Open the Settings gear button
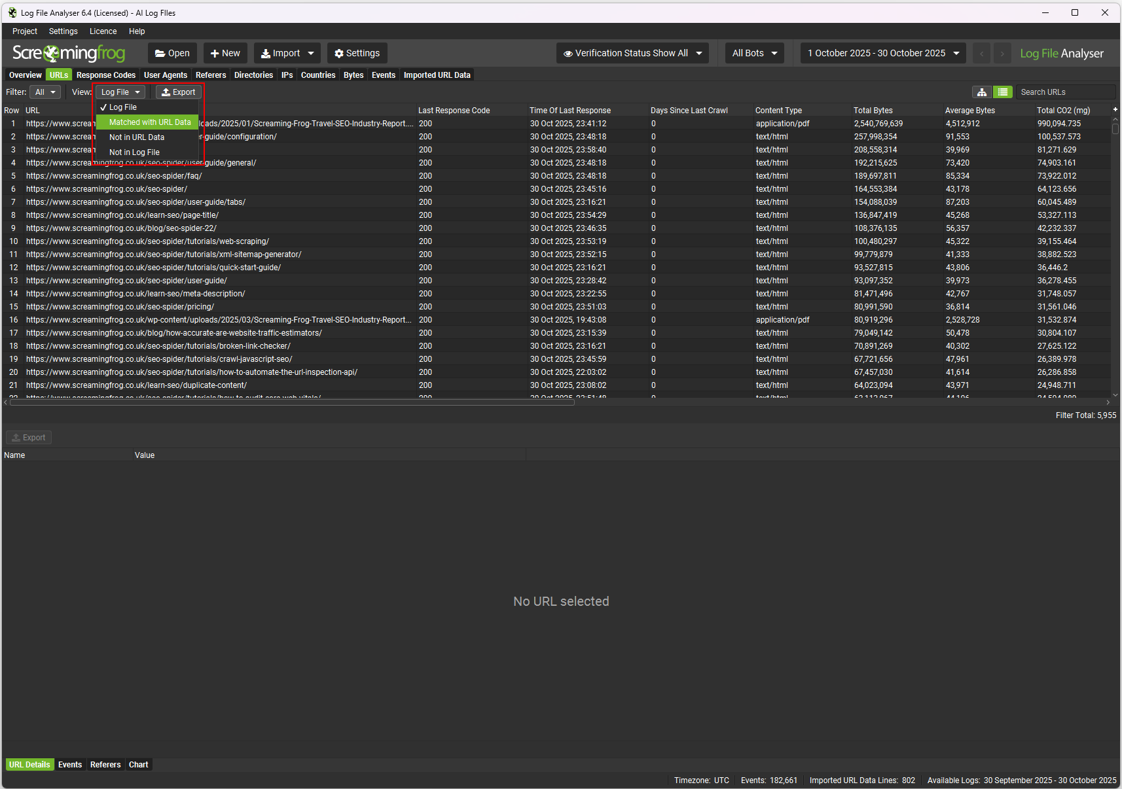The width and height of the screenshot is (1122, 789). point(357,54)
